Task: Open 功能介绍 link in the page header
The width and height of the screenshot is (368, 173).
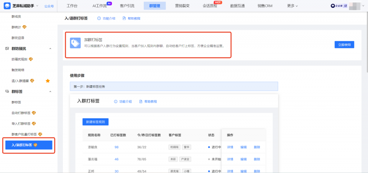Action: (109, 19)
